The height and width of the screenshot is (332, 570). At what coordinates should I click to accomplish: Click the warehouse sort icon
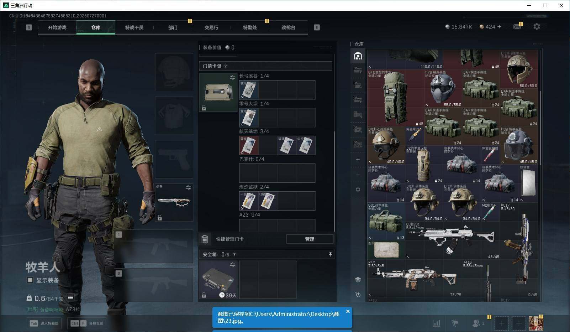pos(358,295)
